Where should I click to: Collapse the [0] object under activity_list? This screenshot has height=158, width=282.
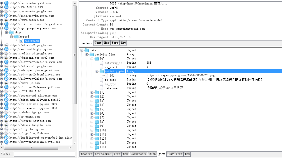tap(92, 59)
